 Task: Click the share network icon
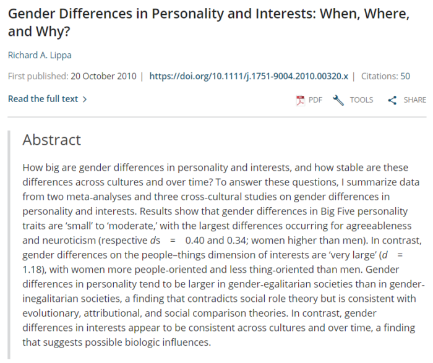point(392,100)
